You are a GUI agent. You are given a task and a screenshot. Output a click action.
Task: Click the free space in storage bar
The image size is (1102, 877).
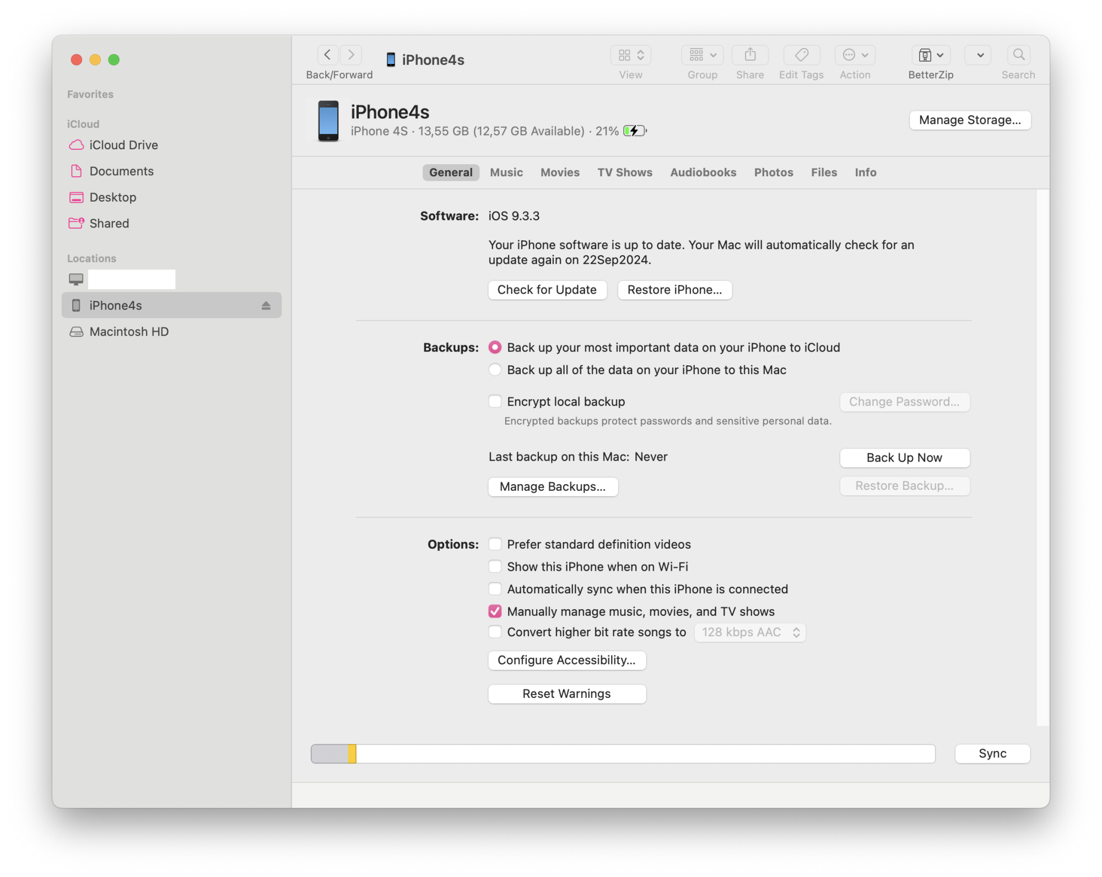646,754
